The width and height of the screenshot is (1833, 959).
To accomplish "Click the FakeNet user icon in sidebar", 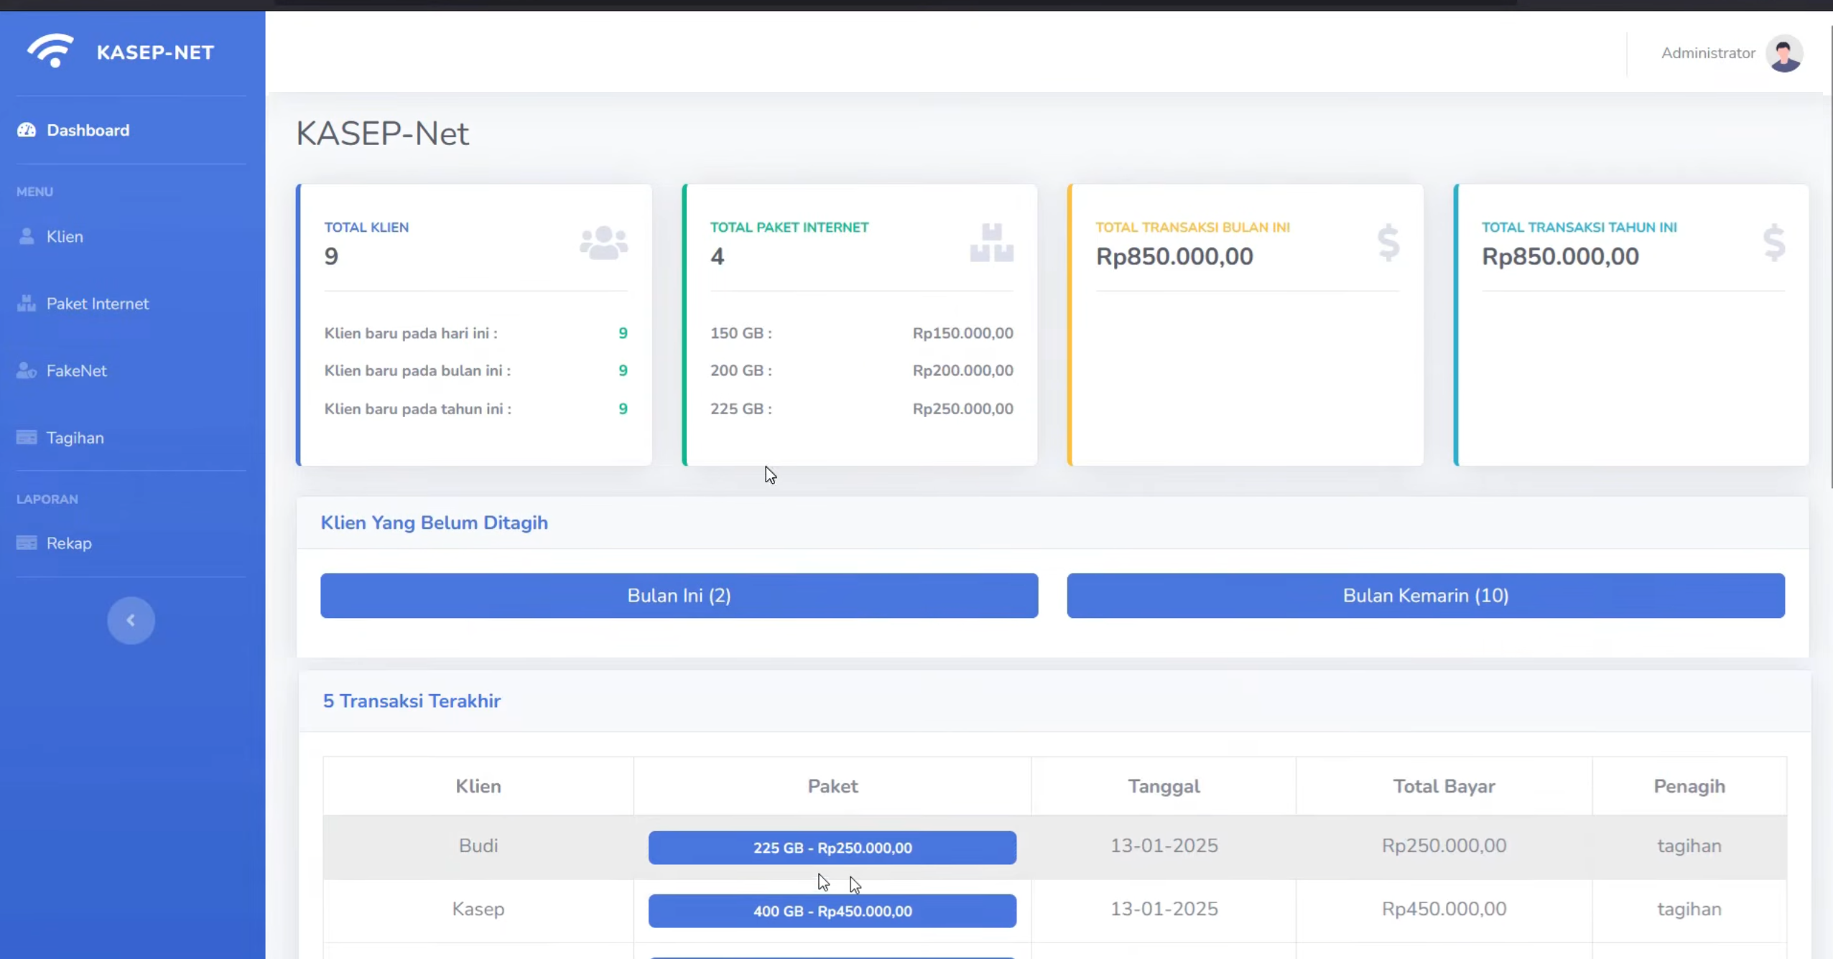I will point(27,370).
